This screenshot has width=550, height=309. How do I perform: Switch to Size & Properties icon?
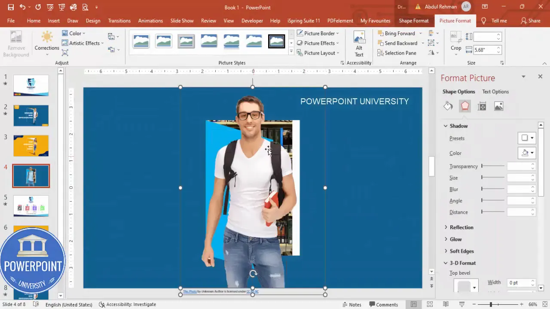pyautogui.click(x=482, y=106)
